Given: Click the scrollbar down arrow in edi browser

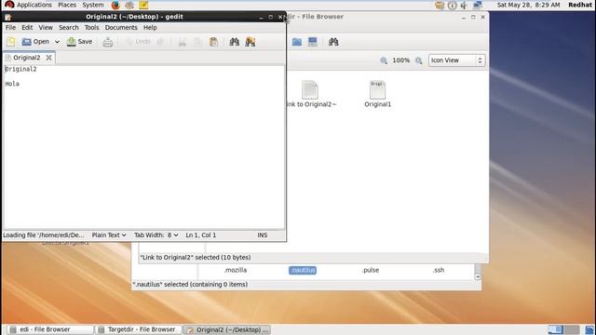Looking at the screenshot, I should coord(478,277).
